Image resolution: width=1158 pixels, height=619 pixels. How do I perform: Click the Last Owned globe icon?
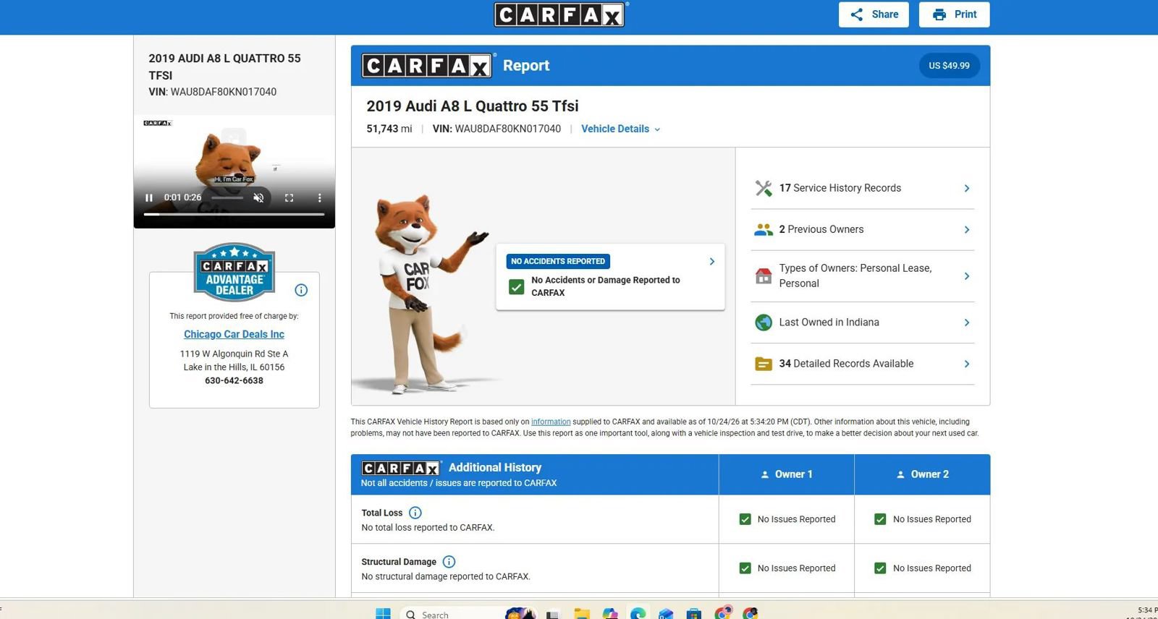coord(764,323)
